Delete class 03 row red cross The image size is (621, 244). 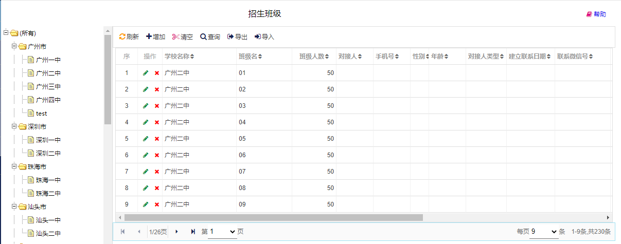tap(157, 106)
